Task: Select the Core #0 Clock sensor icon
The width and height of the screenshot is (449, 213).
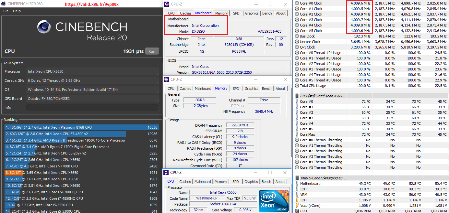Action: pos(297,3)
